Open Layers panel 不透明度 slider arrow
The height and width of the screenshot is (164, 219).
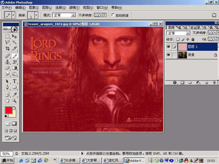(217, 33)
